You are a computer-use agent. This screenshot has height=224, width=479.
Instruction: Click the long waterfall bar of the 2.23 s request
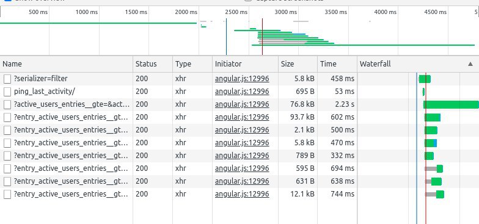click(451, 105)
